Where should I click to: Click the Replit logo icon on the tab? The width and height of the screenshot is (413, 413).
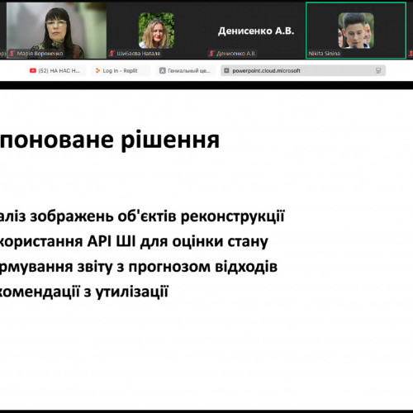tap(97, 71)
